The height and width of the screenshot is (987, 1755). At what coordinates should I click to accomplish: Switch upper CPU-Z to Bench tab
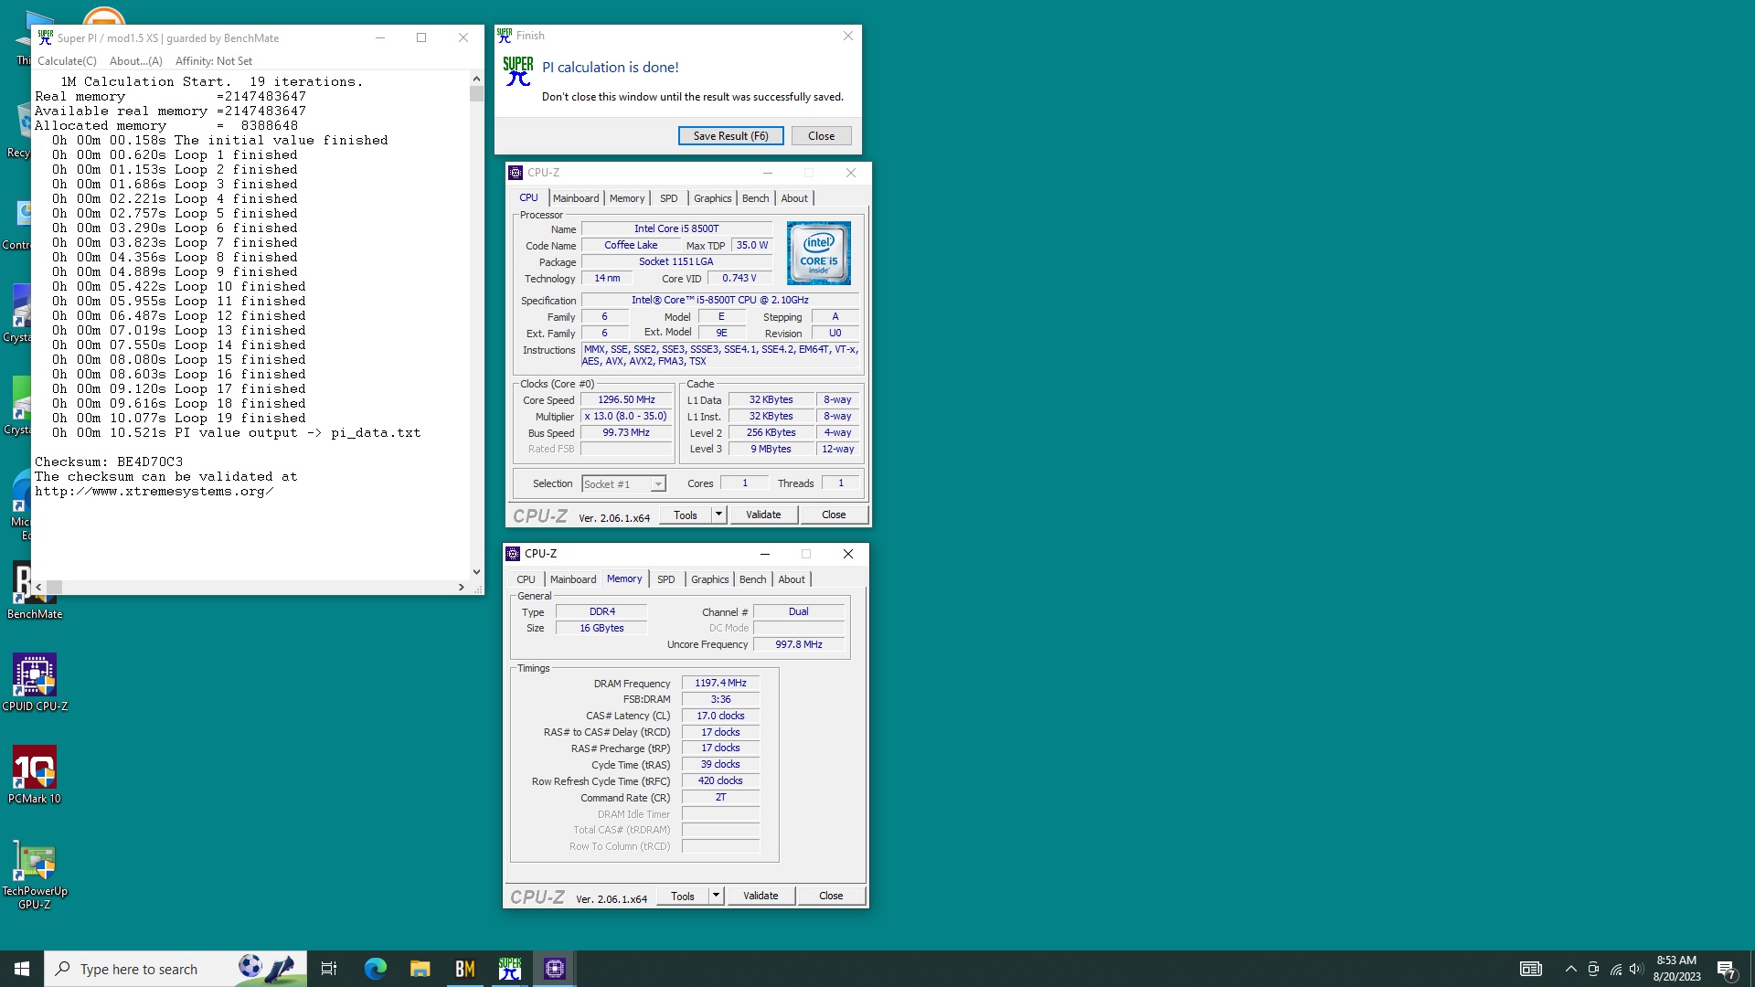[755, 198]
